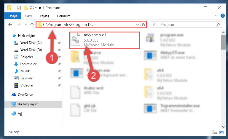Go up one folder level

click(x=32, y=24)
